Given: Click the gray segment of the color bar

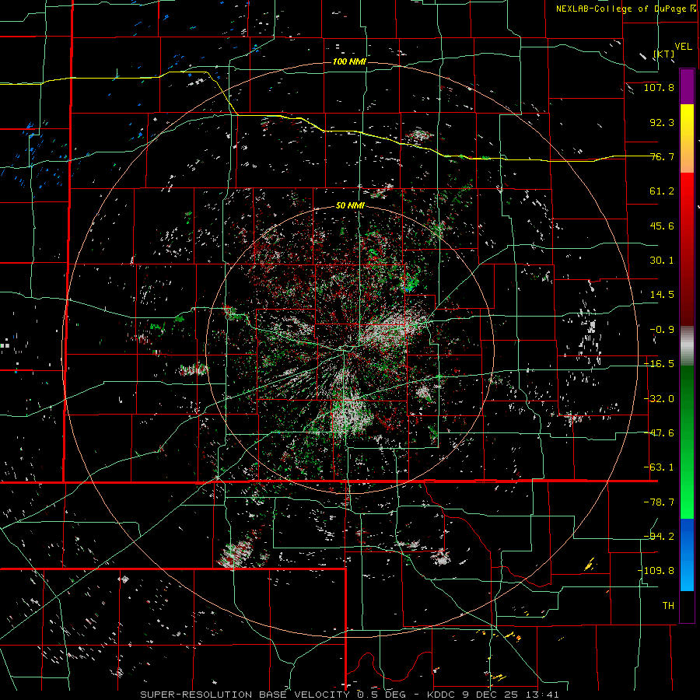Looking at the screenshot, I should pyautogui.click(x=687, y=346).
